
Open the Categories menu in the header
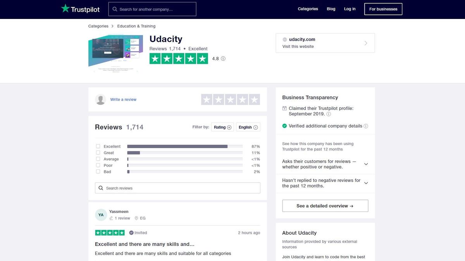point(308,9)
